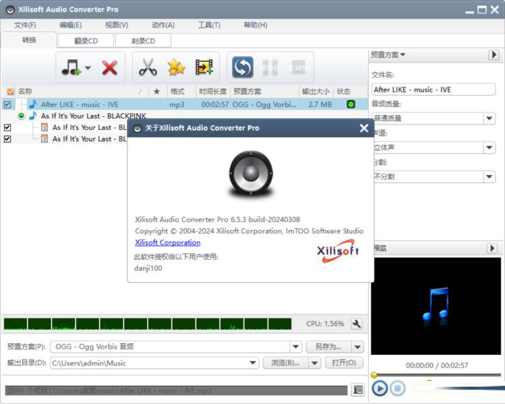
Task: Switch to the 转换 tab
Action: pyautogui.click(x=29, y=40)
